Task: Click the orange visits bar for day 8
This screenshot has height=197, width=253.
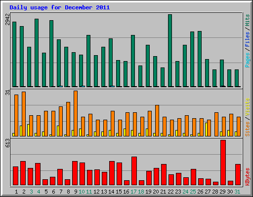Action: [x=68, y=119]
